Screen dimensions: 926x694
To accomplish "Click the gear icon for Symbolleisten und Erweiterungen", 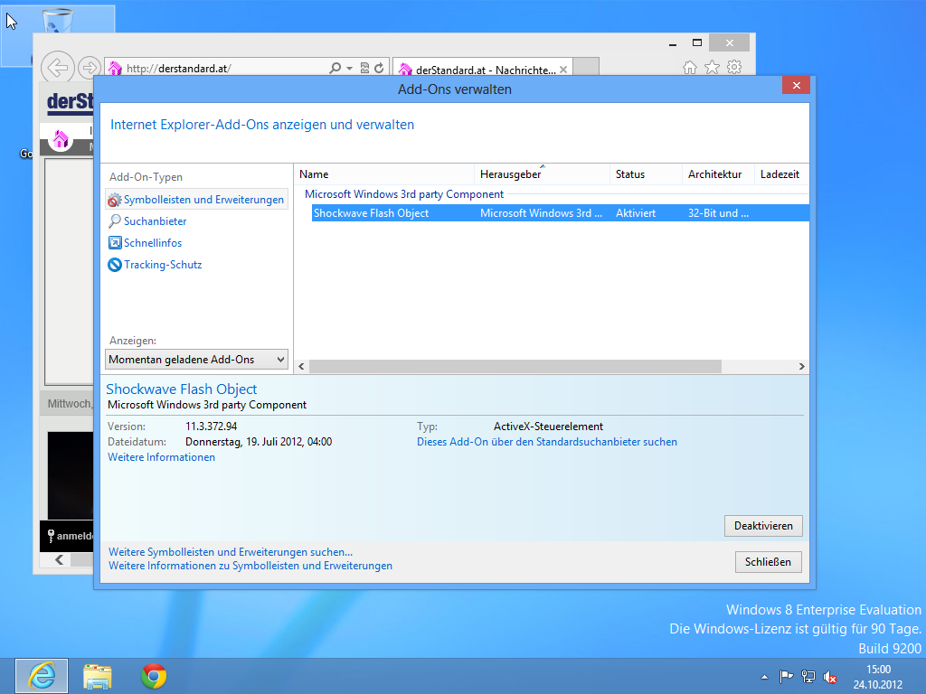I will click(115, 200).
